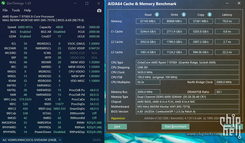Click the Capacity value 48GB

59,27
